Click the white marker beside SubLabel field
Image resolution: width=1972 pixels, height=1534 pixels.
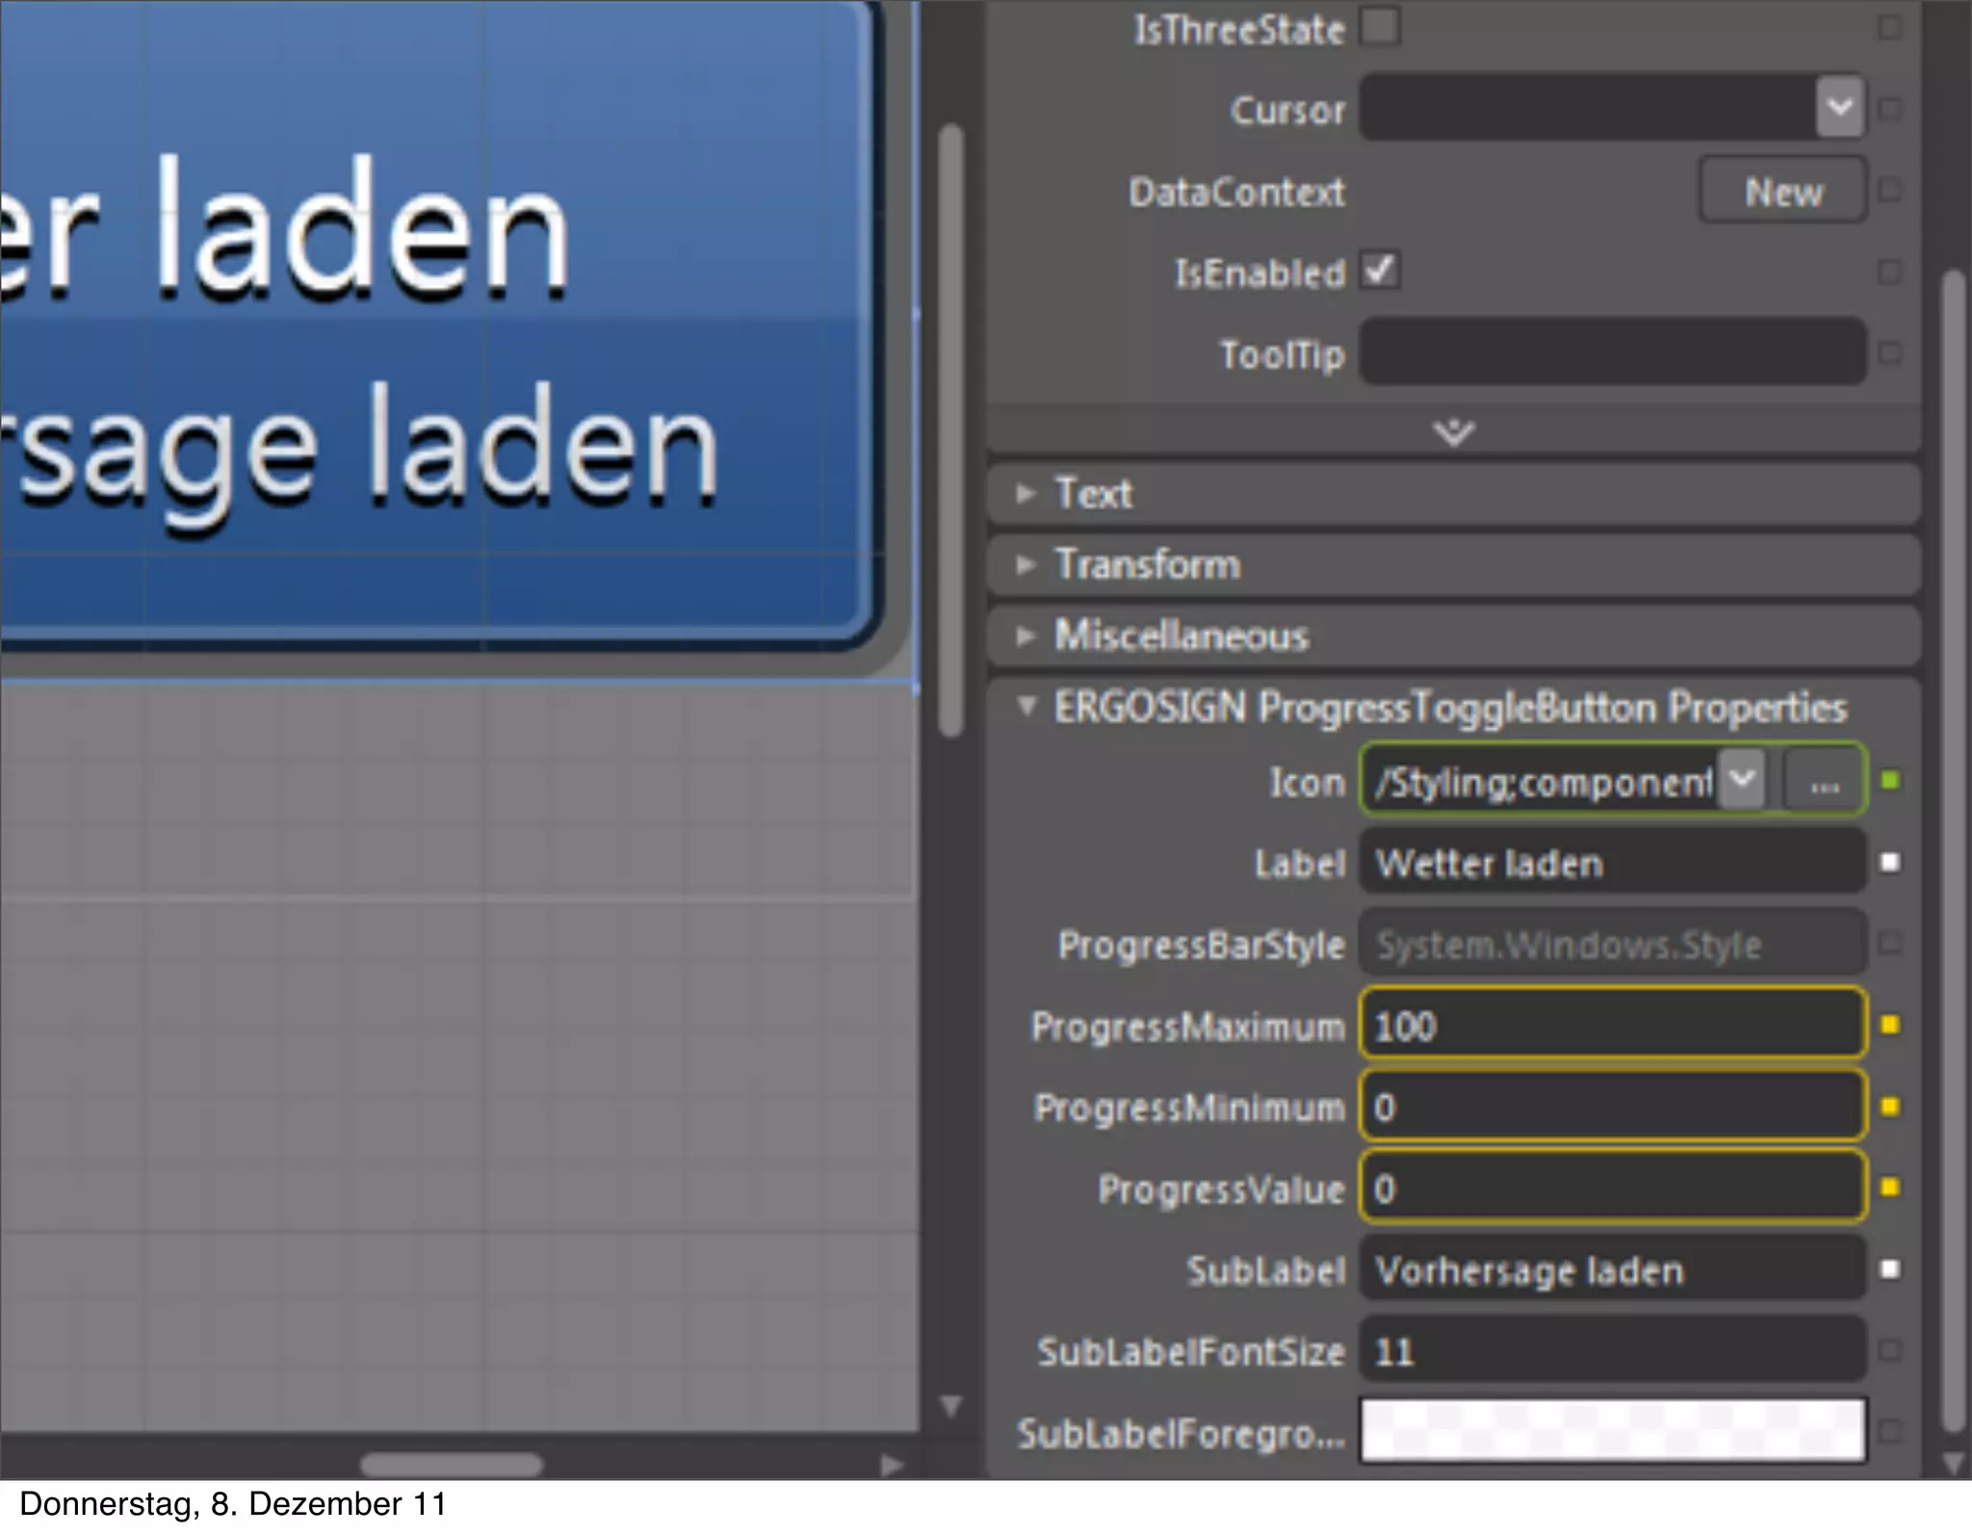coord(1889,1269)
